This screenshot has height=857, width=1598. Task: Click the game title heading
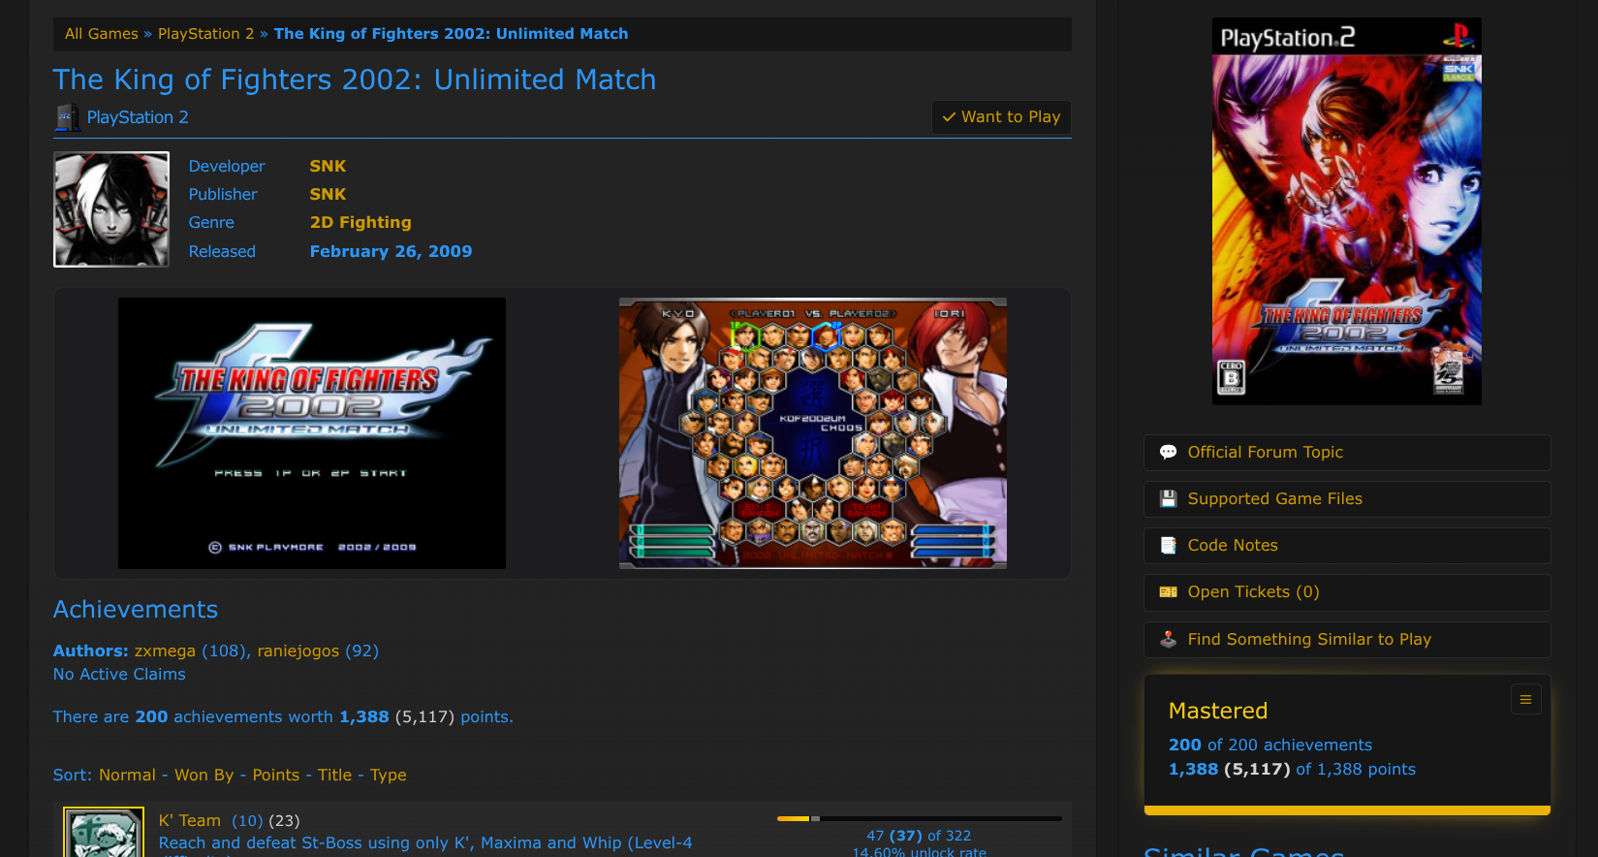355,79
